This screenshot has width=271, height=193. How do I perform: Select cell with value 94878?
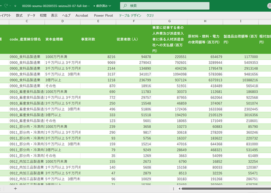134,57
